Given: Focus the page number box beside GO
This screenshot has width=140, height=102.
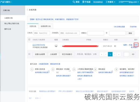Looking at the screenshot, I should [x=127, y=54].
